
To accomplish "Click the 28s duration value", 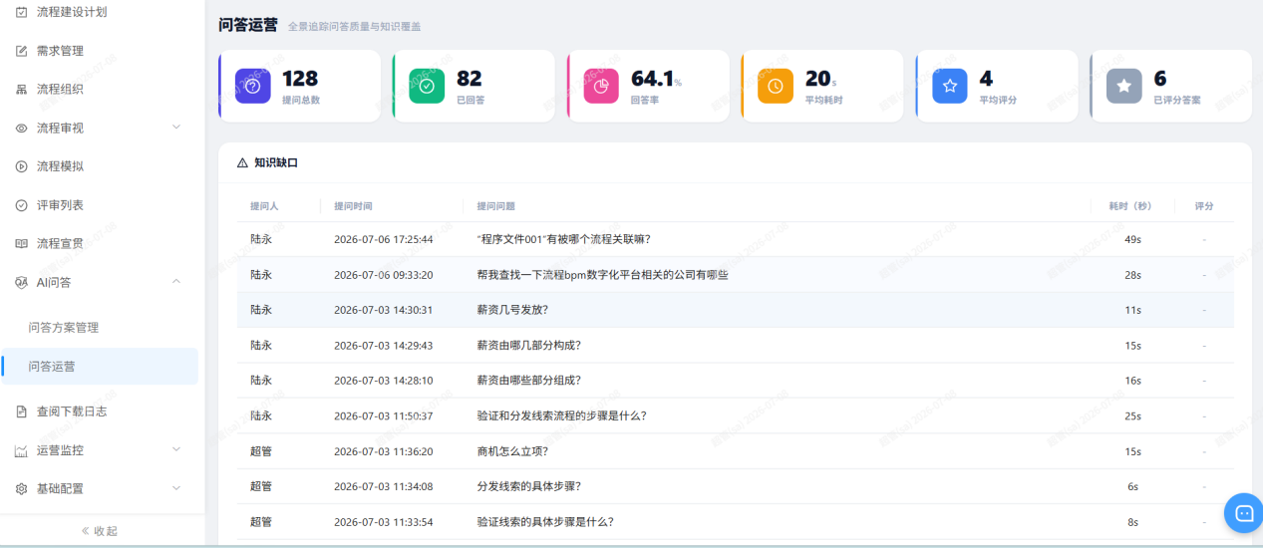I will 1132,275.
